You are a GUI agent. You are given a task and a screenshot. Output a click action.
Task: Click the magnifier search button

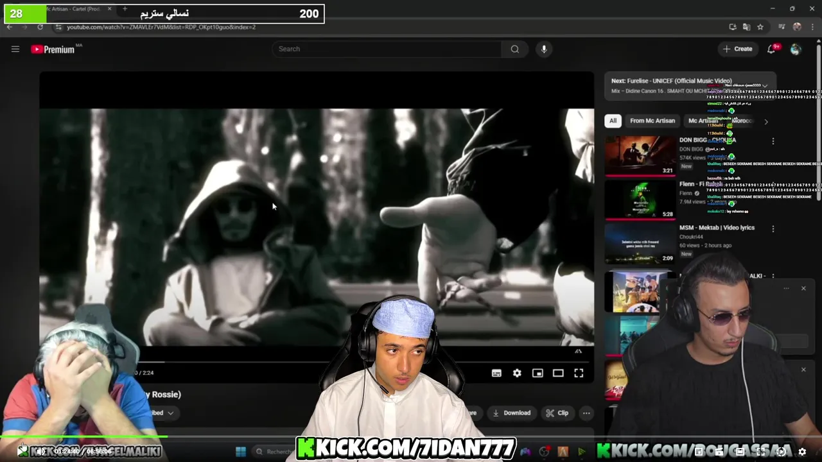pyautogui.click(x=515, y=49)
